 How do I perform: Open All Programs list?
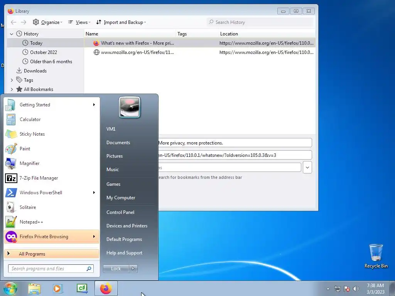pyautogui.click(x=52, y=254)
